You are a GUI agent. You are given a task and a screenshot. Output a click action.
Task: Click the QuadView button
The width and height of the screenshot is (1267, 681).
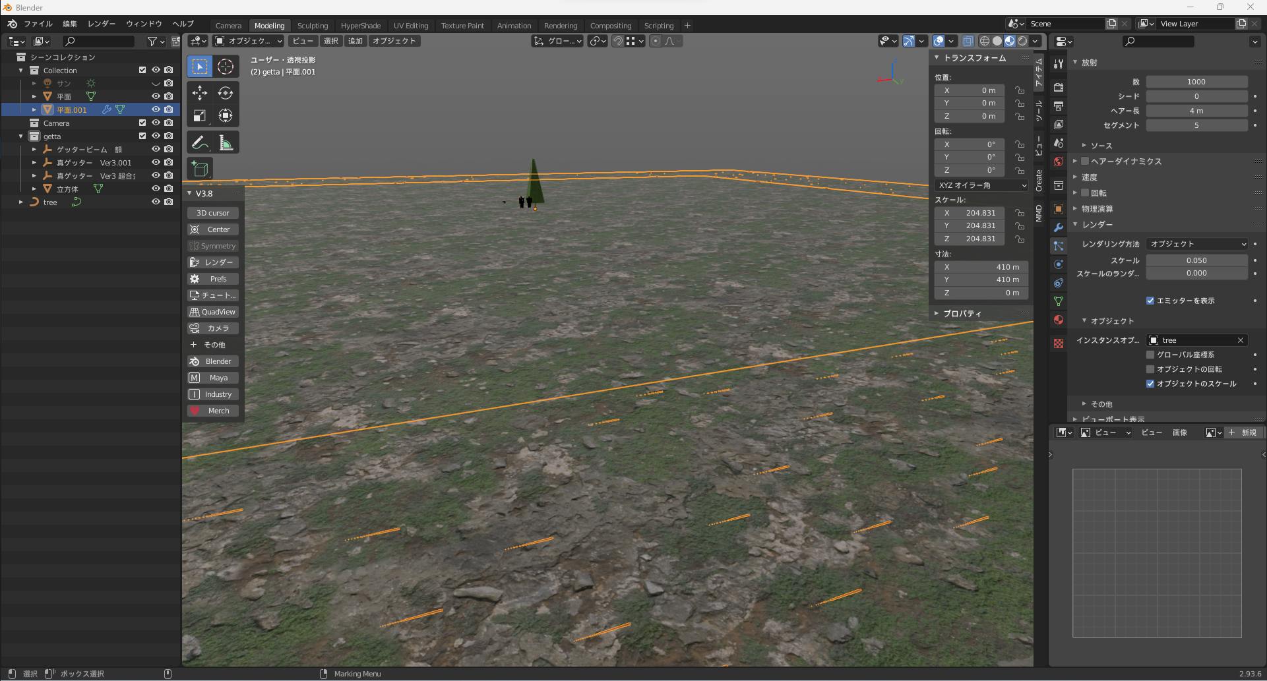pyautogui.click(x=212, y=312)
